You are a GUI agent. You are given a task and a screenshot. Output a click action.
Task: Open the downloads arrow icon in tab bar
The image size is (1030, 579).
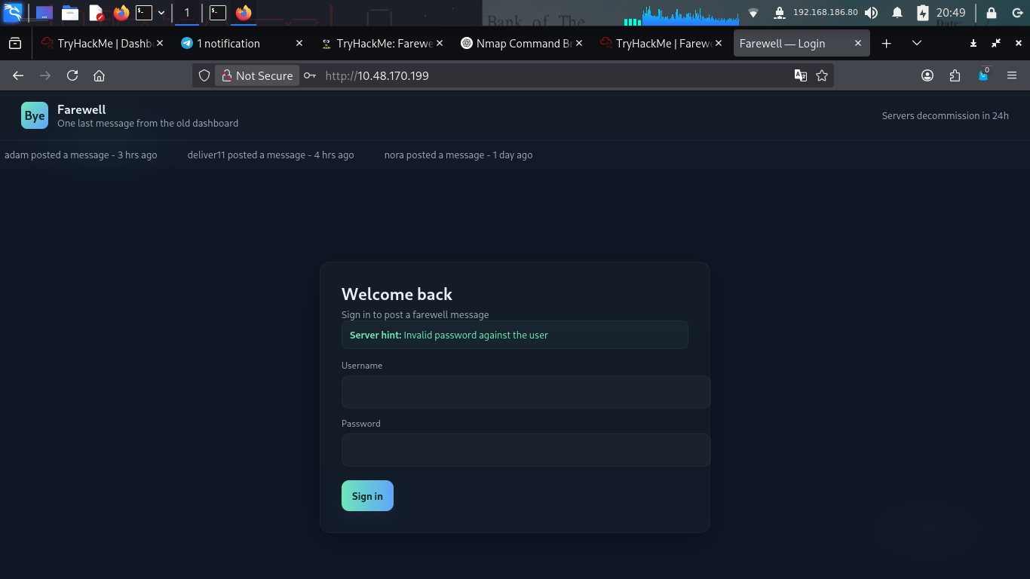click(x=973, y=44)
